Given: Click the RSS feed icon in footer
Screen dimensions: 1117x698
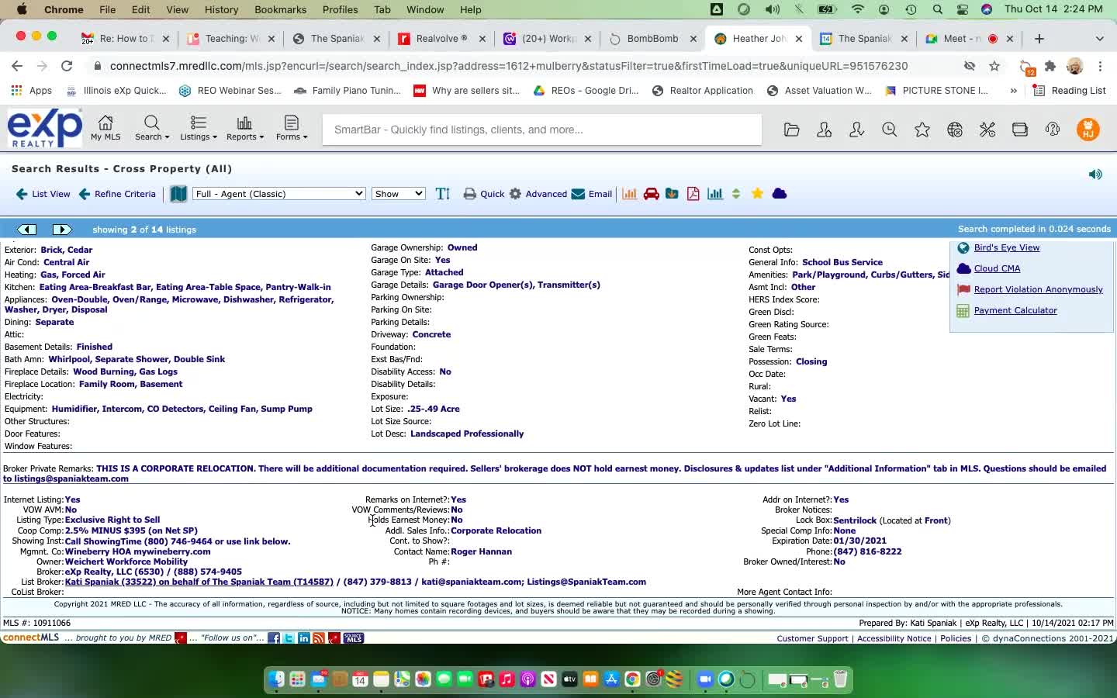Looking at the screenshot, I should (319, 638).
